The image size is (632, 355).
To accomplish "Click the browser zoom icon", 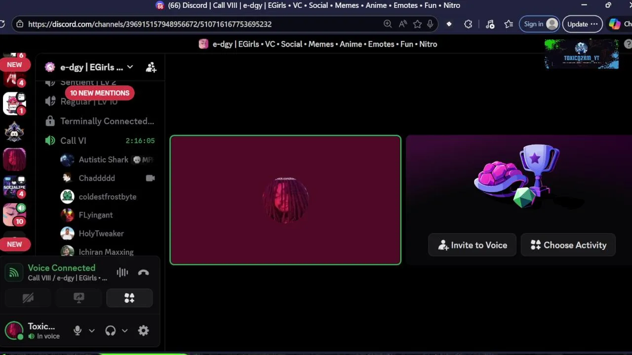I will [x=388, y=24].
